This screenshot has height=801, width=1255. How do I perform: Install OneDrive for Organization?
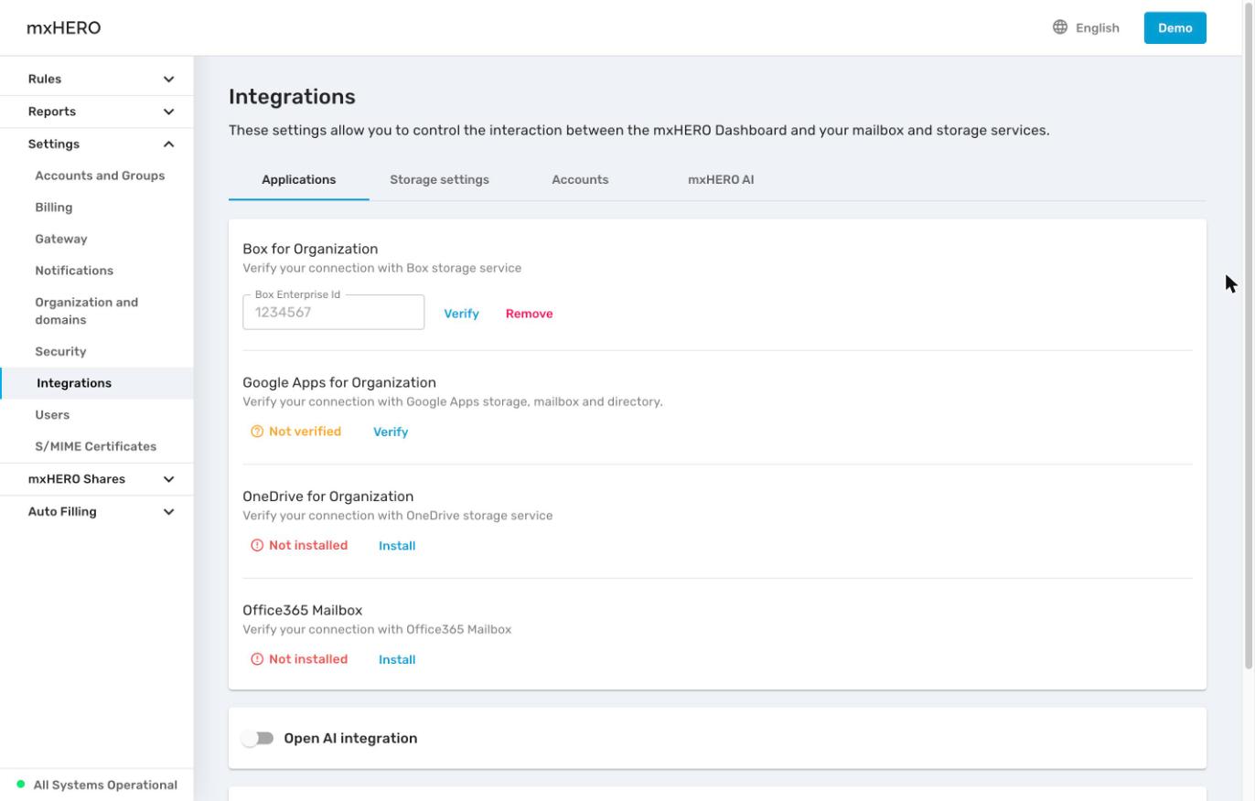click(397, 546)
